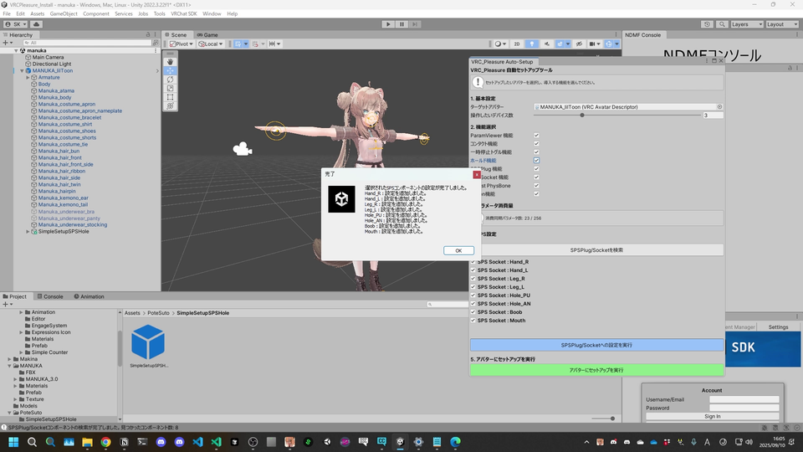The width and height of the screenshot is (803, 452).
Task: Uncheck SPS Socket : Hole_PU
Action: pyautogui.click(x=473, y=295)
